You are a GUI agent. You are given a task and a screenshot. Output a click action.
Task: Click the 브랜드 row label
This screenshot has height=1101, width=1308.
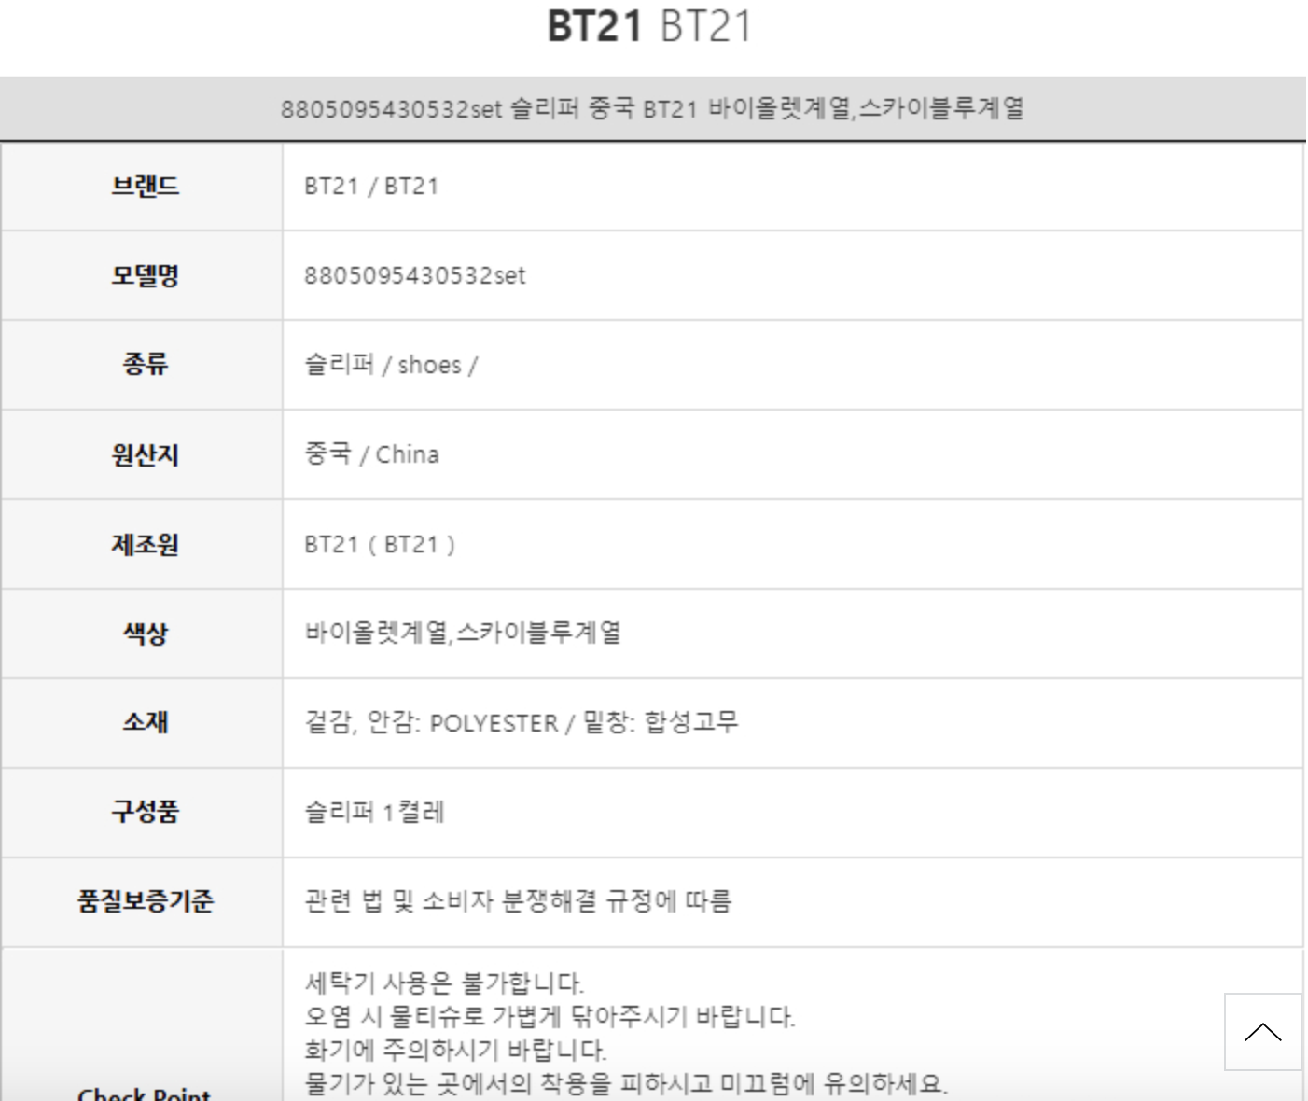tap(145, 186)
